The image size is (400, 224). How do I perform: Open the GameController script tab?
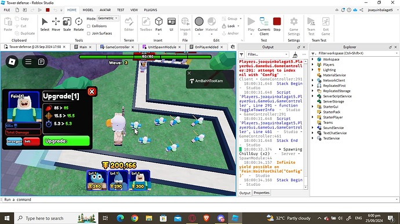tap(117, 47)
